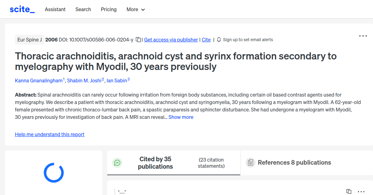The width and height of the screenshot is (373, 195).
Task: Open the Pricing page
Action: [109, 9]
